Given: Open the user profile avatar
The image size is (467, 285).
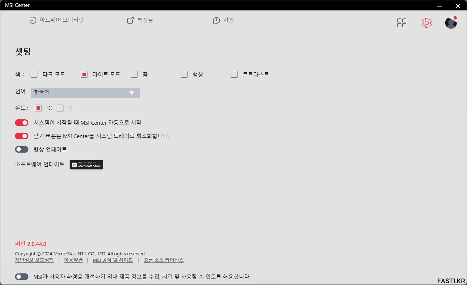Looking at the screenshot, I should pyautogui.click(x=451, y=22).
